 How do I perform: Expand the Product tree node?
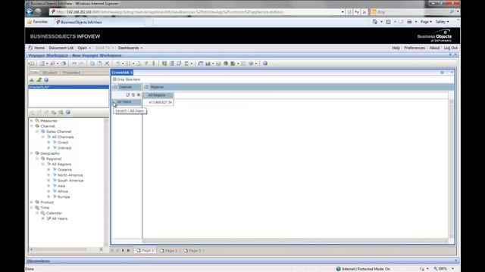tap(32, 202)
